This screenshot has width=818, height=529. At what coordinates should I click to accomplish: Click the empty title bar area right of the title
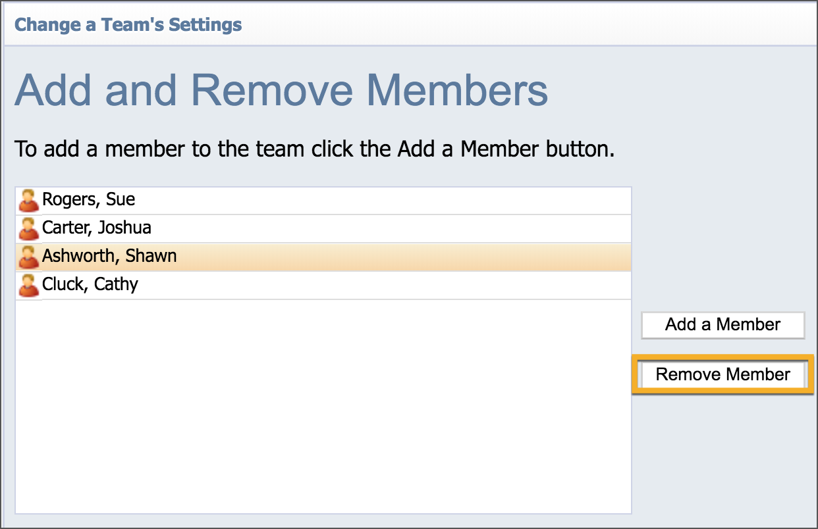(x=527, y=25)
